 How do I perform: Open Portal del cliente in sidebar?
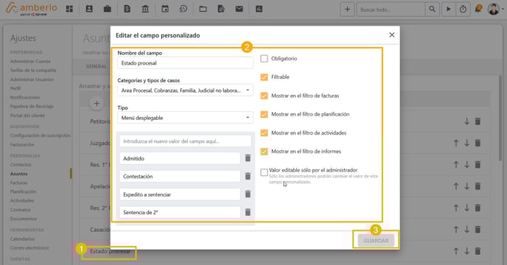click(27, 116)
